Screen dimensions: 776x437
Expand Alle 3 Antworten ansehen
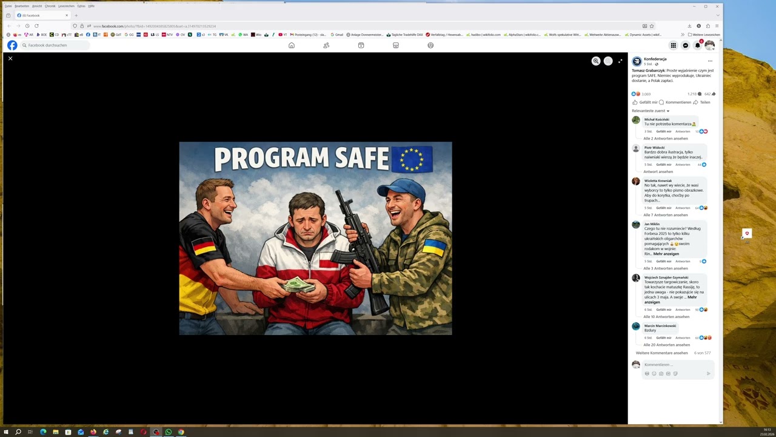click(666, 268)
